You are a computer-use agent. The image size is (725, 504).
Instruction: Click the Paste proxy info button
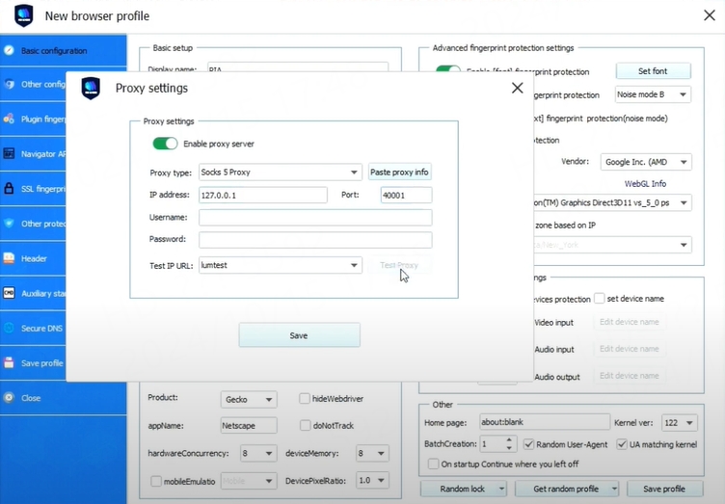[x=399, y=172]
